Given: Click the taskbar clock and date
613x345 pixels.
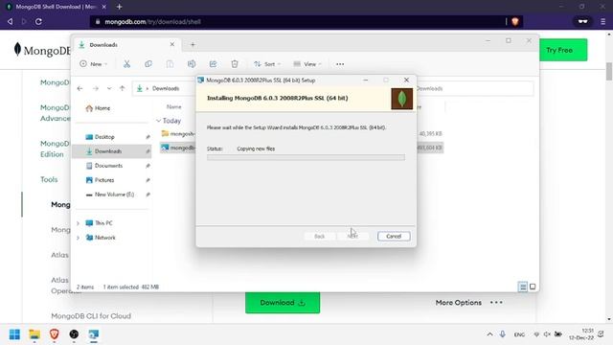Looking at the screenshot, I should tap(581, 334).
